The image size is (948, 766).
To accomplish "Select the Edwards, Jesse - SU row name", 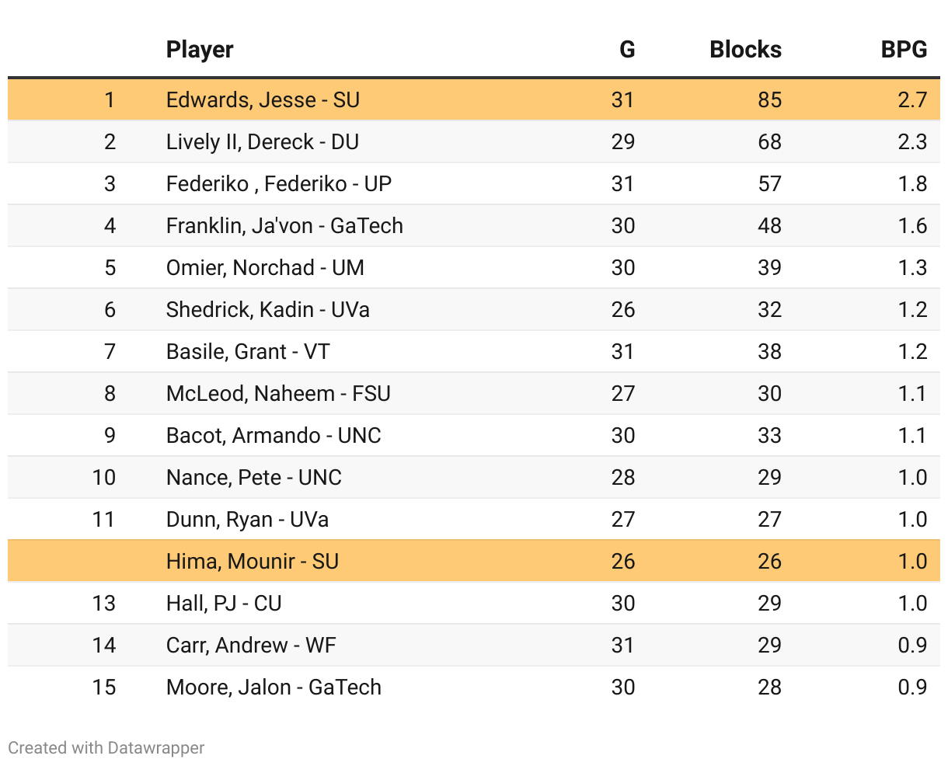I will 263,100.
